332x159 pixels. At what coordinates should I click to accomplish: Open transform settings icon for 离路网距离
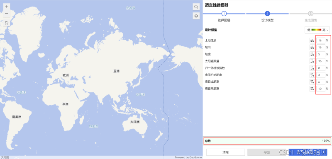(x=312, y=89)
